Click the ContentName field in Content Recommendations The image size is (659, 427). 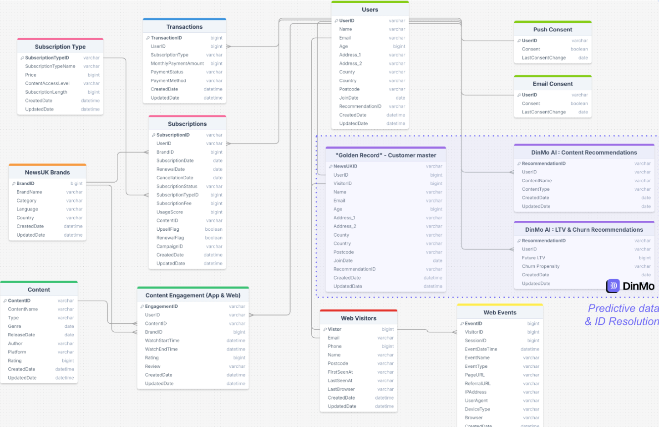(584, 181)
